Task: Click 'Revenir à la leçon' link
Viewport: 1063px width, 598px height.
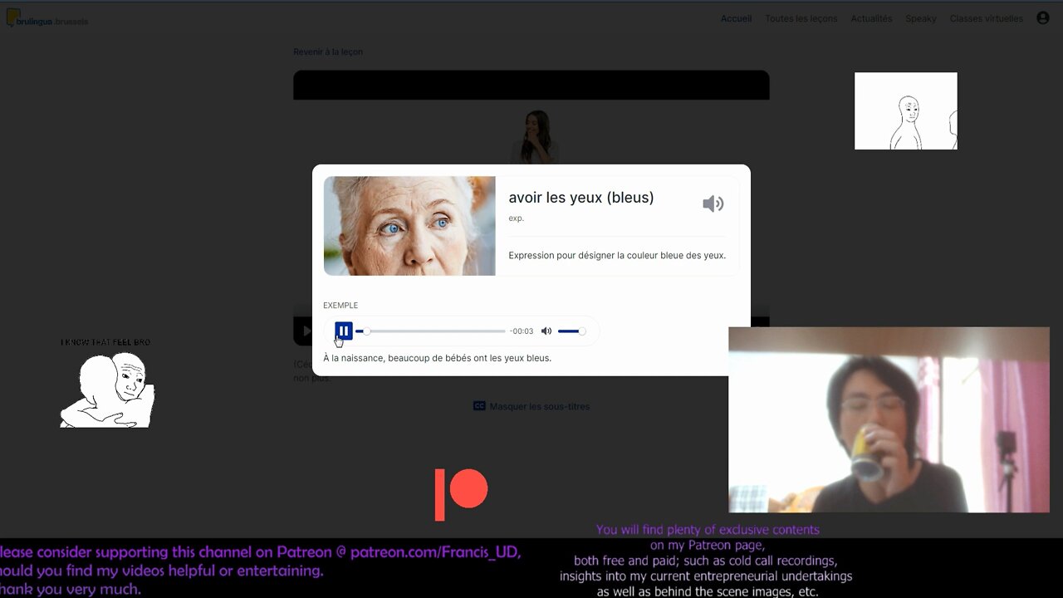Action: pos(328,51)
